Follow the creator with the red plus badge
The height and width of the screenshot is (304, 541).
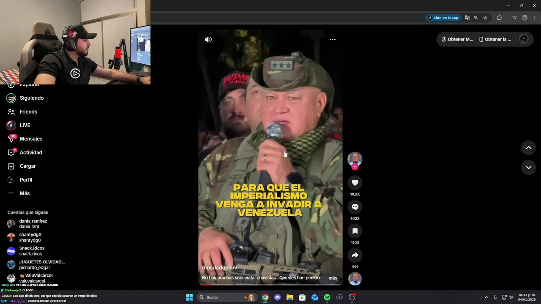tap(355, 167)
